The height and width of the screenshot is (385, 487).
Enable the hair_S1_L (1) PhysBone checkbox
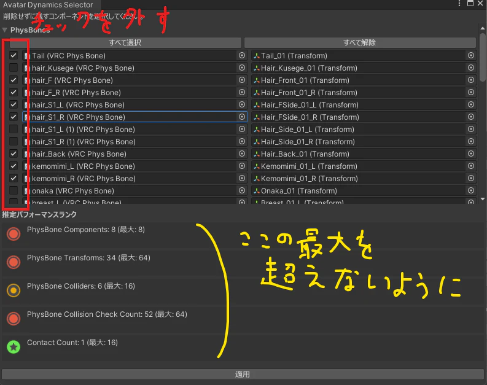coord(14,129)
